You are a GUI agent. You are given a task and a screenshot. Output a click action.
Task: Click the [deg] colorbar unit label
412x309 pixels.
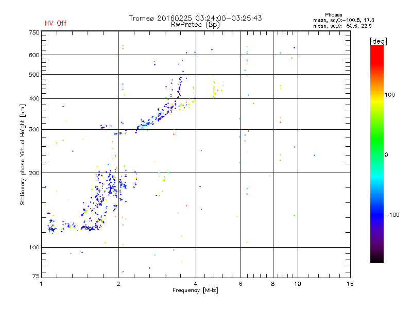[x=379, y=41]
